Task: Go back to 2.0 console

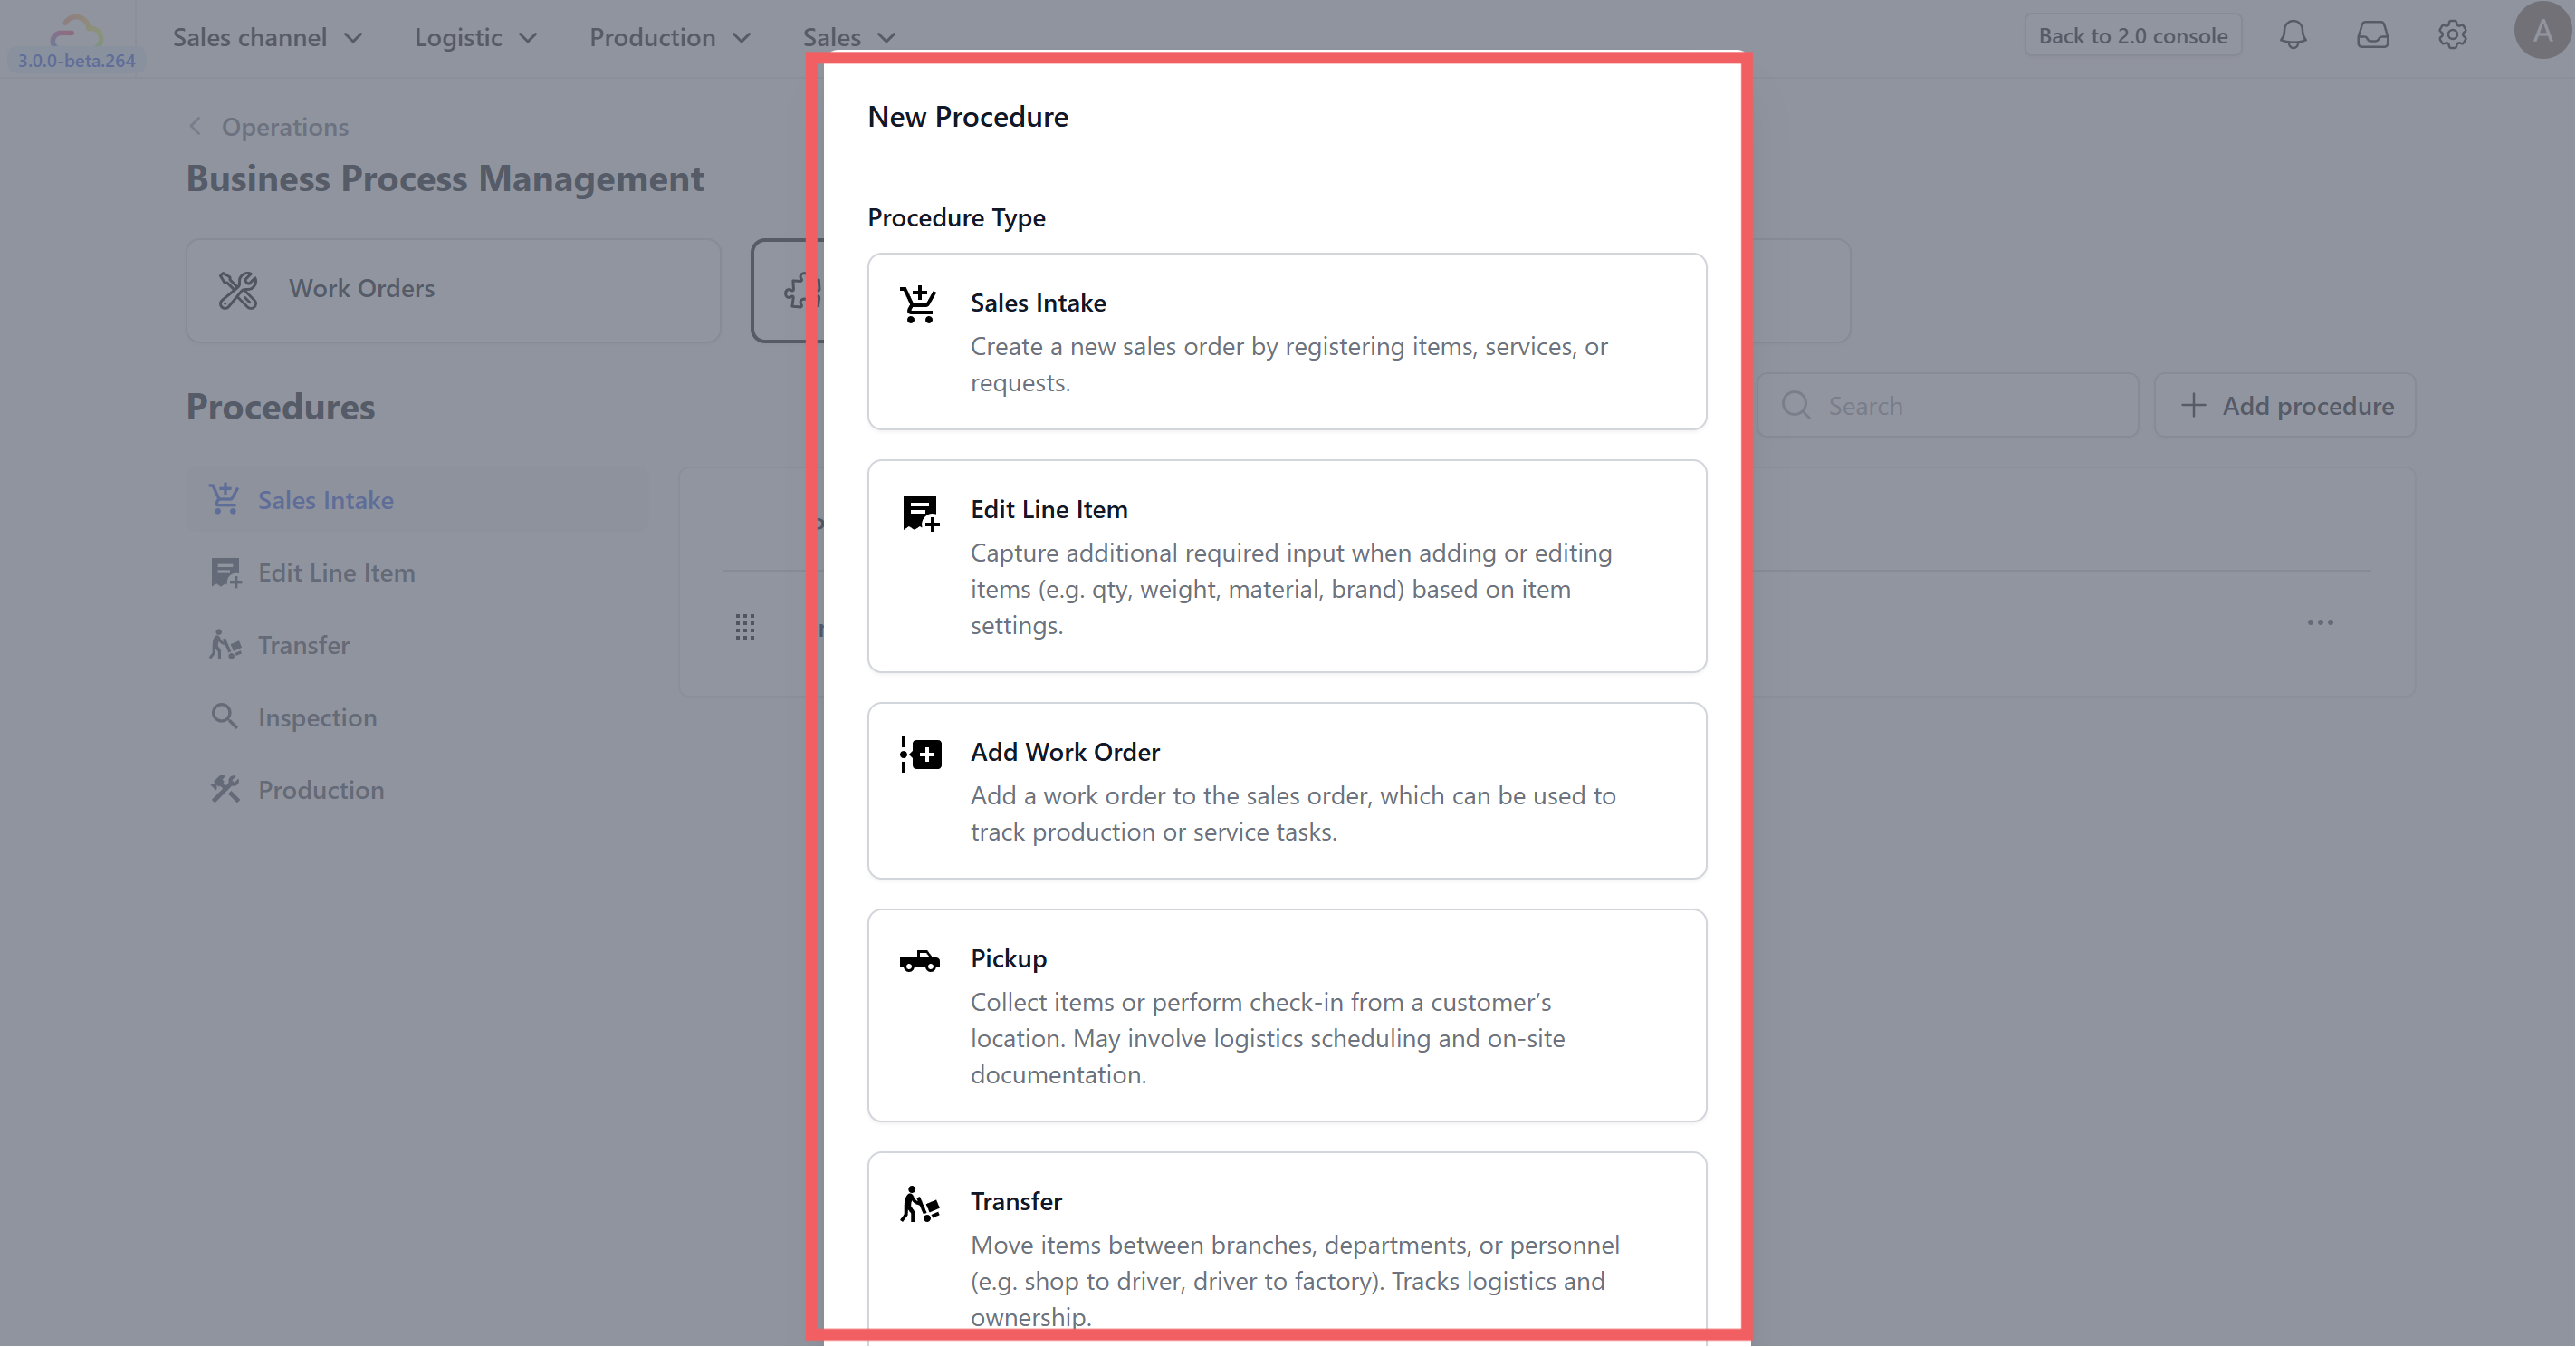Action: pyautogui.click(x=2132, y=36)
